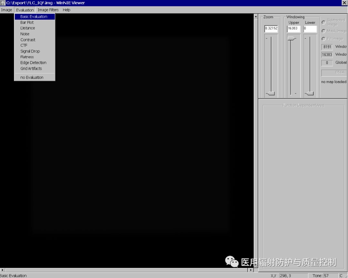Click the Lower windowing value field
Screen dimensions: 348x278
pos(310,29)
